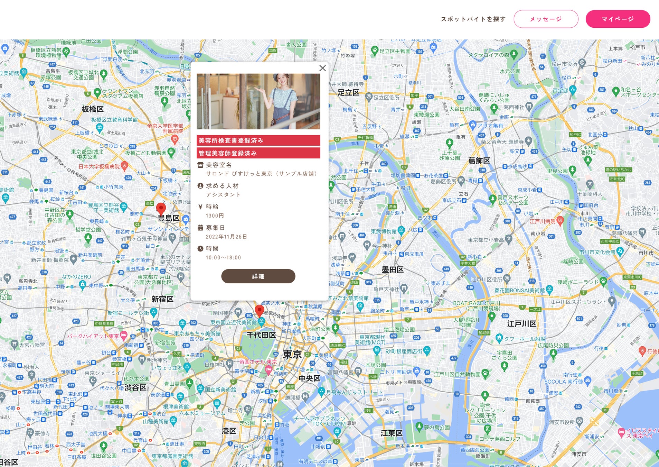659x467 pixels.
Task: Click the 夢の島公園 park marker
Action: [x=419, y=427]
